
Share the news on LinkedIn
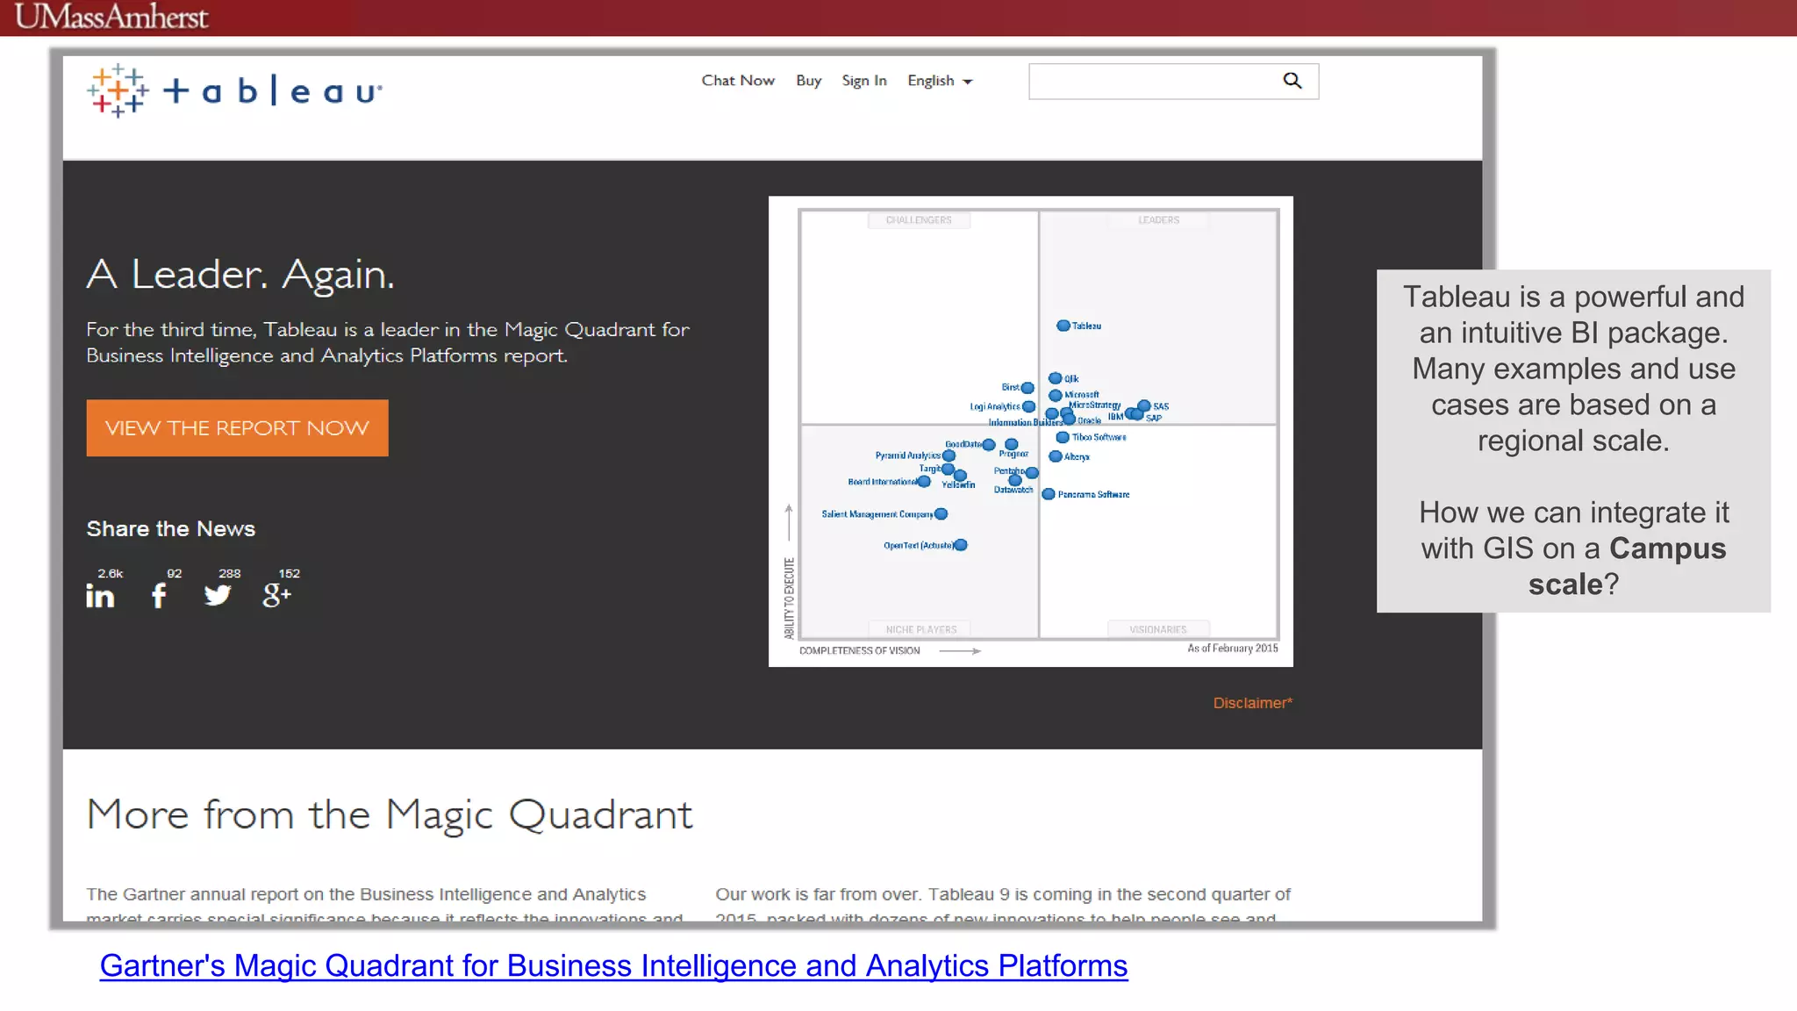pos(100,596)
